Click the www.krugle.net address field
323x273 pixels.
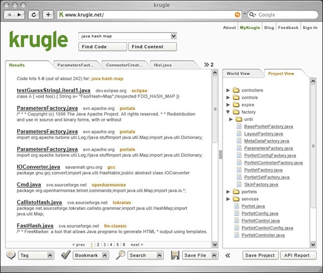tap(149, 15)
